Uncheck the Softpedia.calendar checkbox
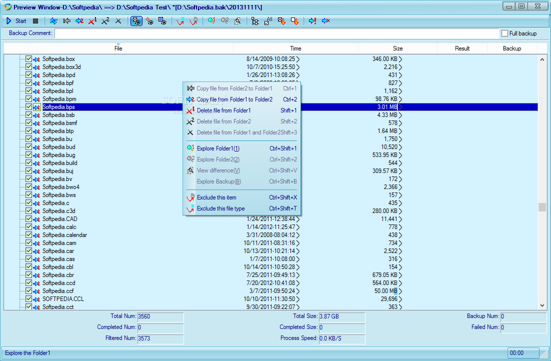Image resolution: width=551 pixels, height=361 pixels. coord(29,235)
